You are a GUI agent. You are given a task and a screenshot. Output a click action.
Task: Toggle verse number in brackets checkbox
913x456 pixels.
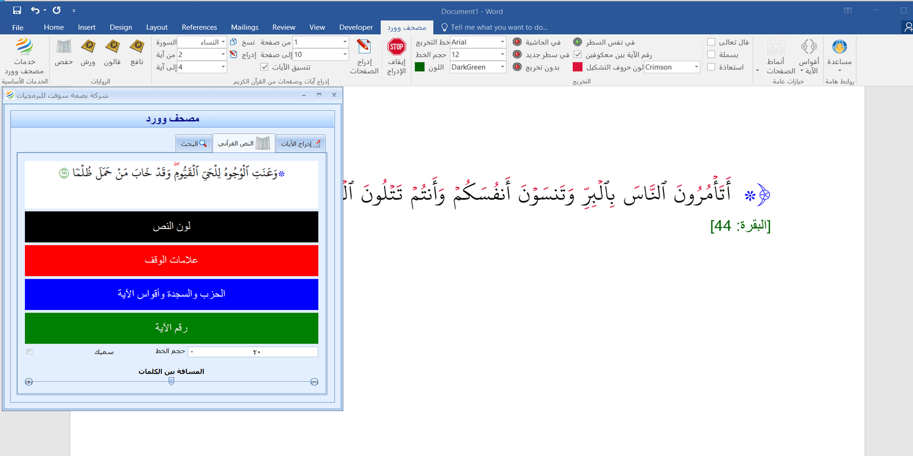coord(578,54)
